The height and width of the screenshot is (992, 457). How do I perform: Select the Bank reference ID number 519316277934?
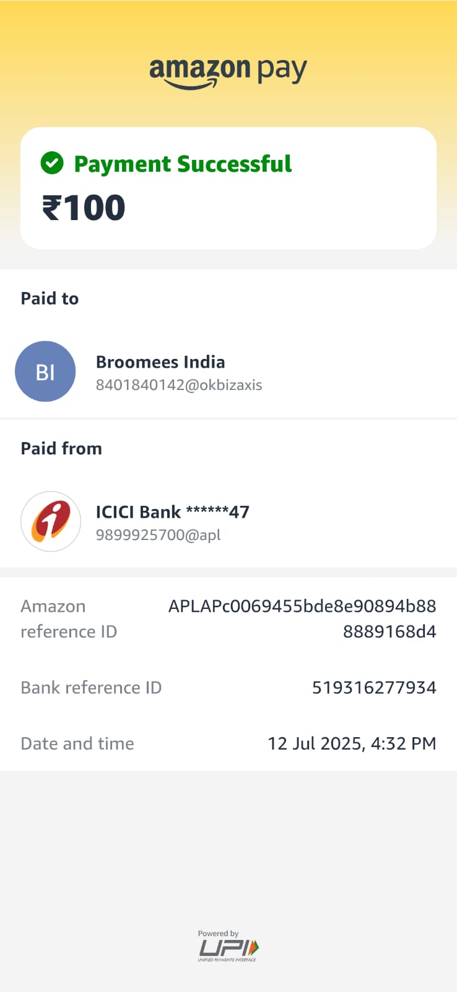374,688
